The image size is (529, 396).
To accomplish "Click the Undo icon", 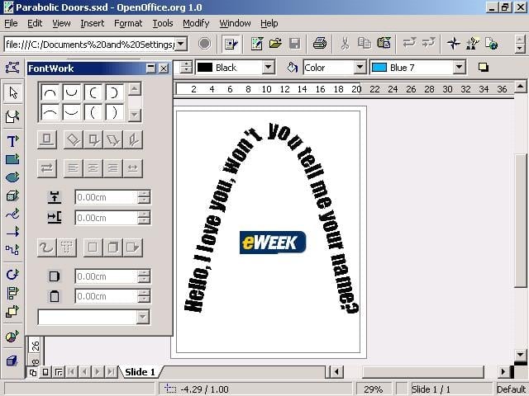I will pos(409,44).
